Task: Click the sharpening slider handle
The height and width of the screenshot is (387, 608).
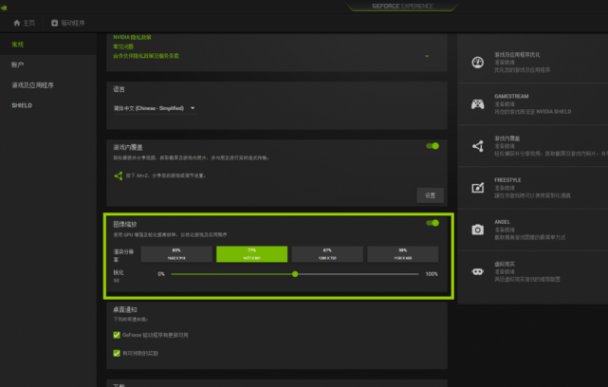Action: 295,274
